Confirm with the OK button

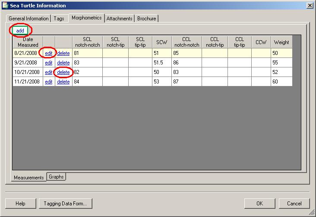[x=259, y=204]
